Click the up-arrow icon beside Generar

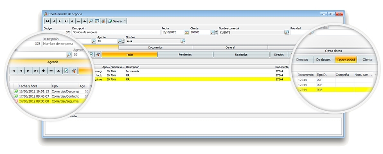[85, 21]
